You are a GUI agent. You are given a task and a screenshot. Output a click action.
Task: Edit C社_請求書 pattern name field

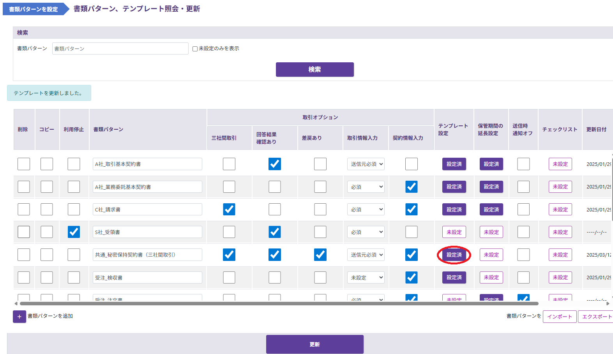[x=147, y=210]
